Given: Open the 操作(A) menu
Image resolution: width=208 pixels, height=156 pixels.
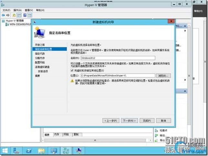Looking at the screenshot, I should pos(17,10).
